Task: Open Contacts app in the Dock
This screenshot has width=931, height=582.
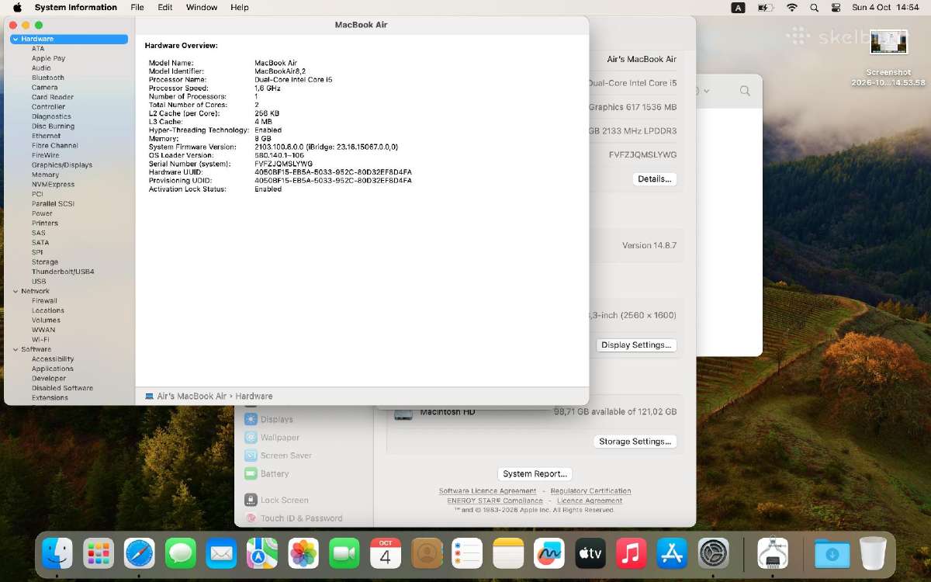Action: click(427, 553)
